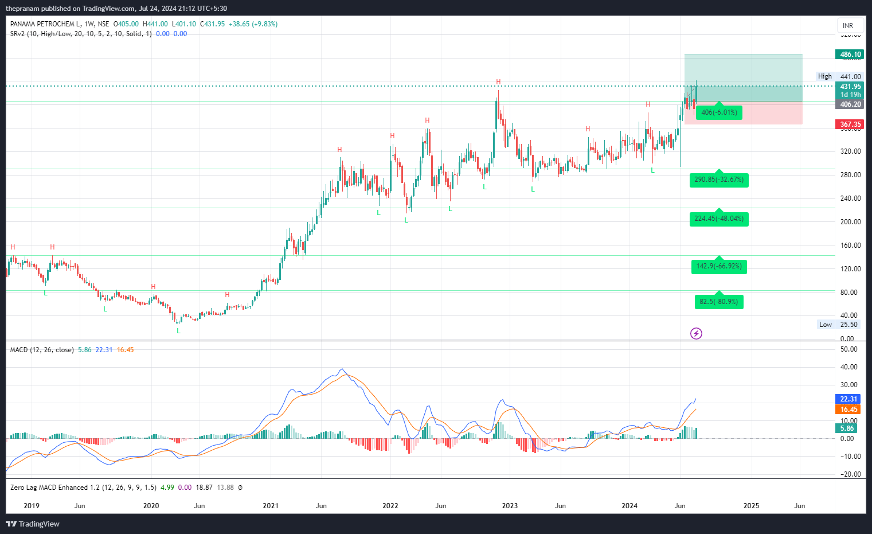Click the 2024 label on time axis
The height and width of the screenshot is (534, 872).
pos(629,506)
